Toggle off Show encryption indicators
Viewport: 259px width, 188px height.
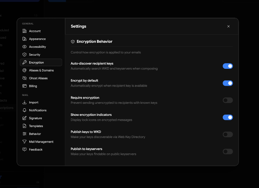227,117
